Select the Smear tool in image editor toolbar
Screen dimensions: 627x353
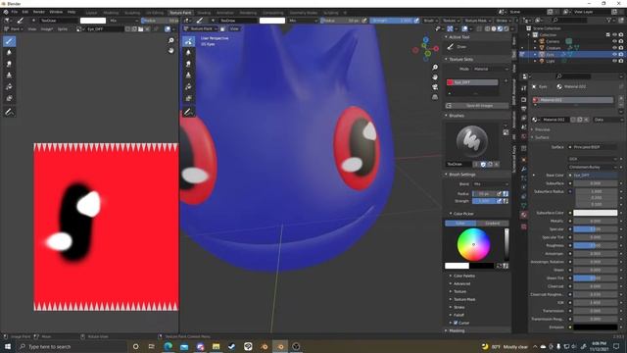tap(9, 64)
